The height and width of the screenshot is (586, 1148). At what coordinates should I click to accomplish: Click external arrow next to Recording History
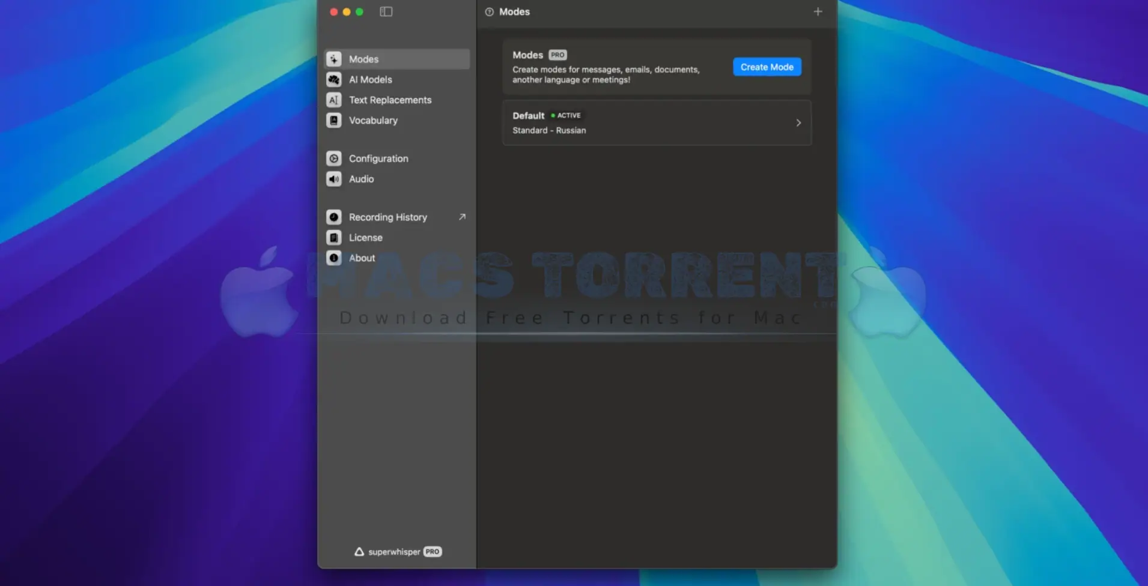pos(462,217)
